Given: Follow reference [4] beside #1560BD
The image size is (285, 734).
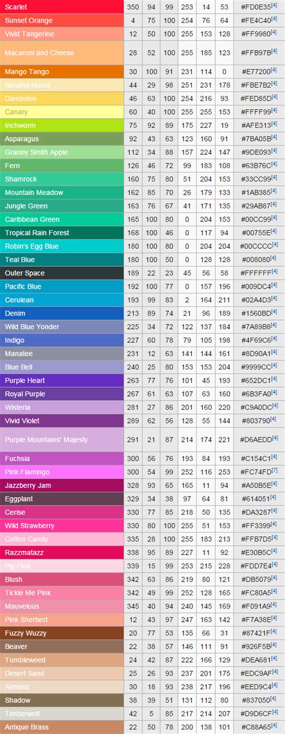Looking at the screenshot, I should 274,312.
